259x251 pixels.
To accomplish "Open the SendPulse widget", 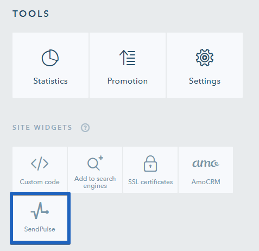I will tap(40, 218).
